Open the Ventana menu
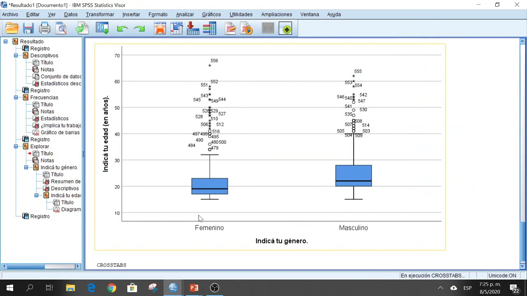 pos(310,14)
